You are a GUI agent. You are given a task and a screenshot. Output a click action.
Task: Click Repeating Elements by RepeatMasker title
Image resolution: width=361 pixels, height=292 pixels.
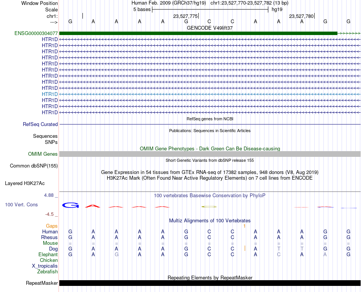tap(210, 278)
